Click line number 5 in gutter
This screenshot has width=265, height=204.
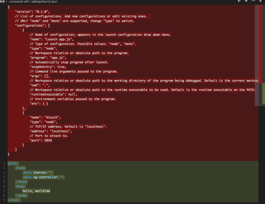4,182
